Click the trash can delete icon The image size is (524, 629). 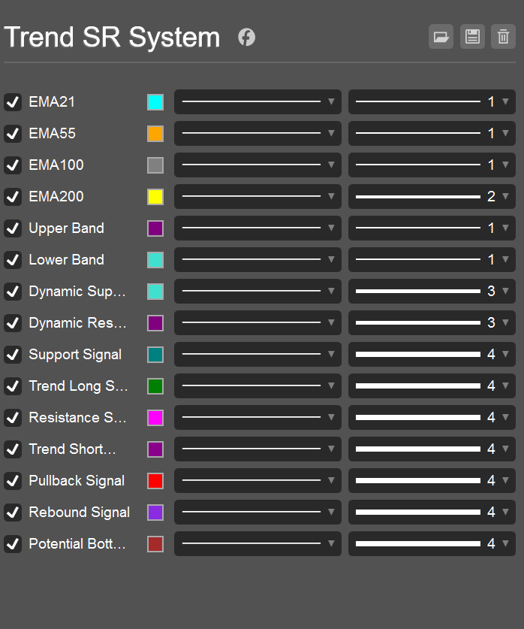point(503,37)
